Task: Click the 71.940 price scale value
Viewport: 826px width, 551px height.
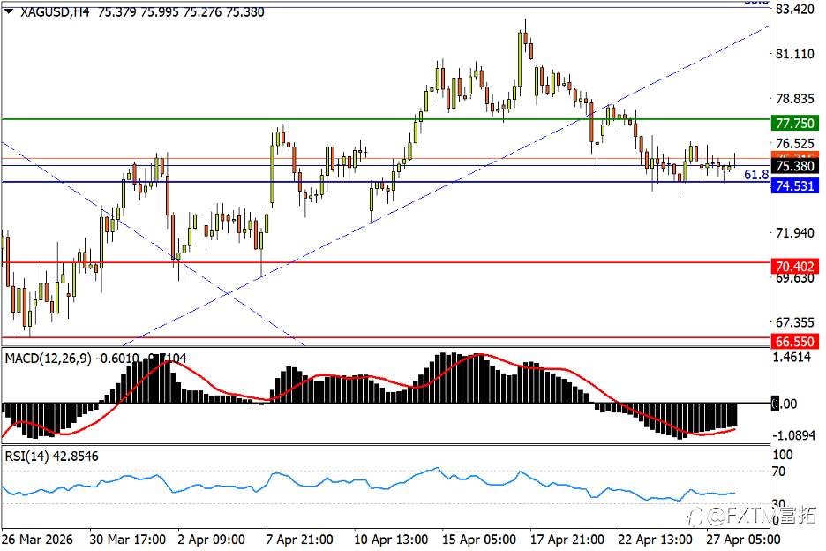Action: (795, 232)
